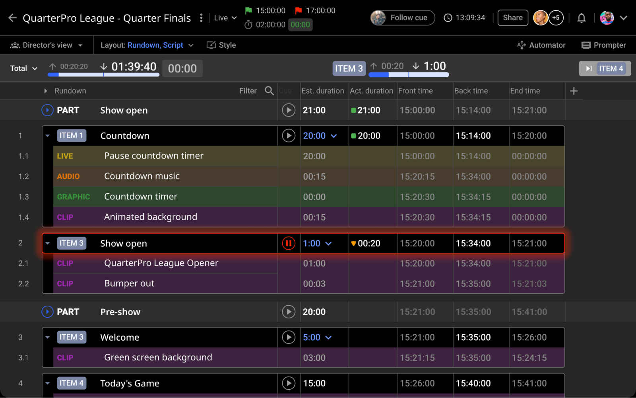Click the rundown search magnifier icon
The width and height of the screenshot is (636, 398).
[x=269, y=91]
